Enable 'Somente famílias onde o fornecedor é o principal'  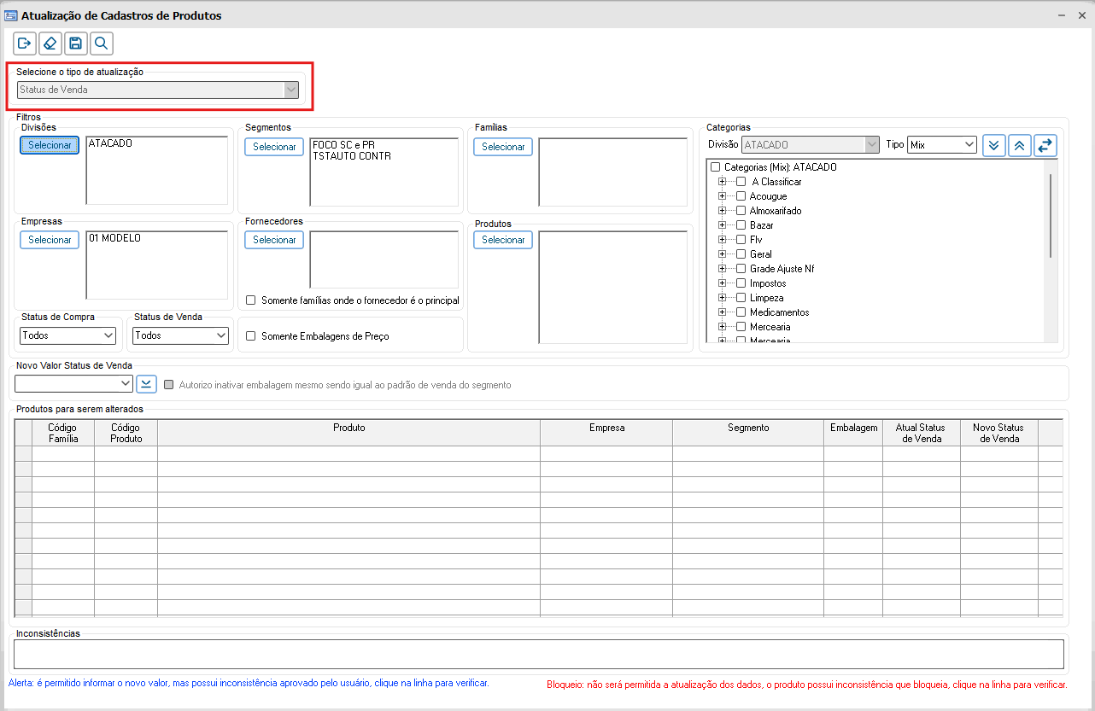251,300
